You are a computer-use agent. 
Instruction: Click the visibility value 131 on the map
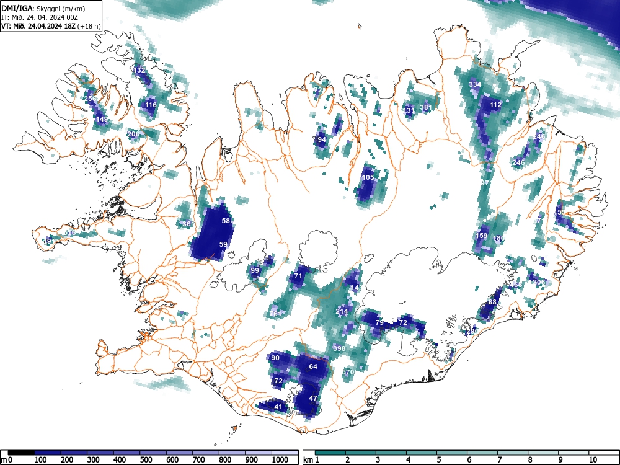point(409,110)
